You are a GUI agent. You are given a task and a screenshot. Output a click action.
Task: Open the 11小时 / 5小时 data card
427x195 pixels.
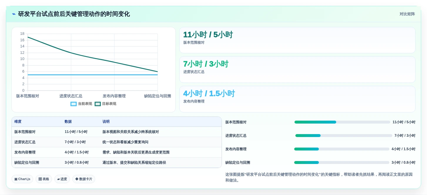point(297,40)
